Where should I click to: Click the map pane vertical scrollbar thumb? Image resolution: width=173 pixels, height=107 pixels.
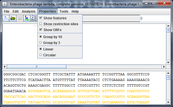point(168,30)
